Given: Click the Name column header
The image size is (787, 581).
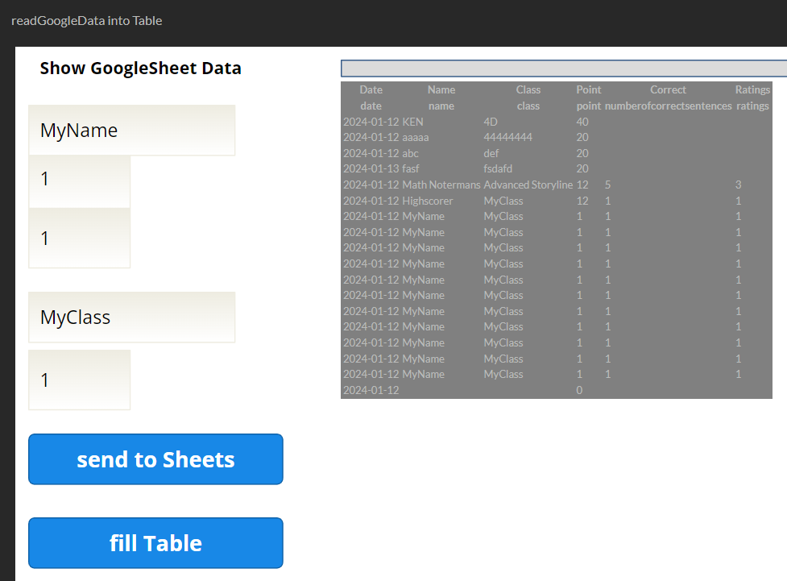Looking at the screenshot, I should tap(441, 89).
